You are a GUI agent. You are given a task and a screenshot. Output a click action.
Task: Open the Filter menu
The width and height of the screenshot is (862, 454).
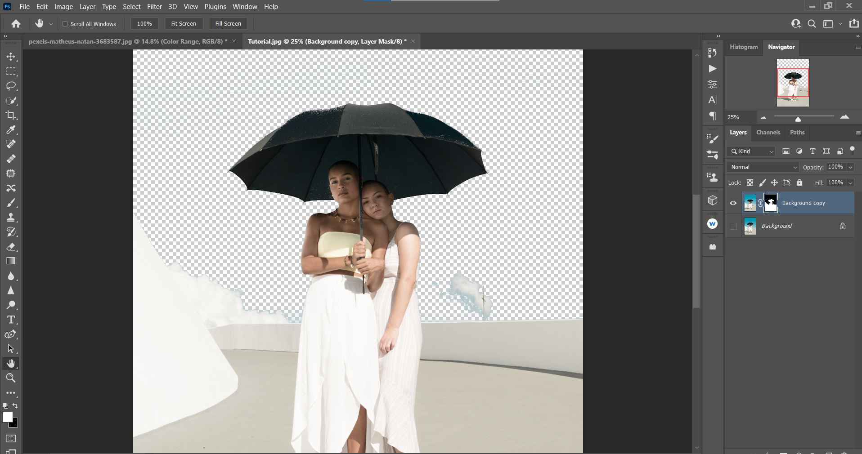[154, 6]
